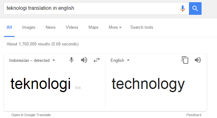Screen dimensions: 217x118
Task: Activate microphone input for source language
Action: pos(71,60)
